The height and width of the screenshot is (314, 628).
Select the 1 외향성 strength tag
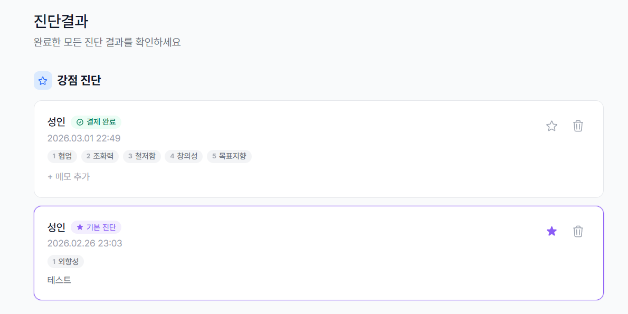pyautogui.click(x=64, y=261)
